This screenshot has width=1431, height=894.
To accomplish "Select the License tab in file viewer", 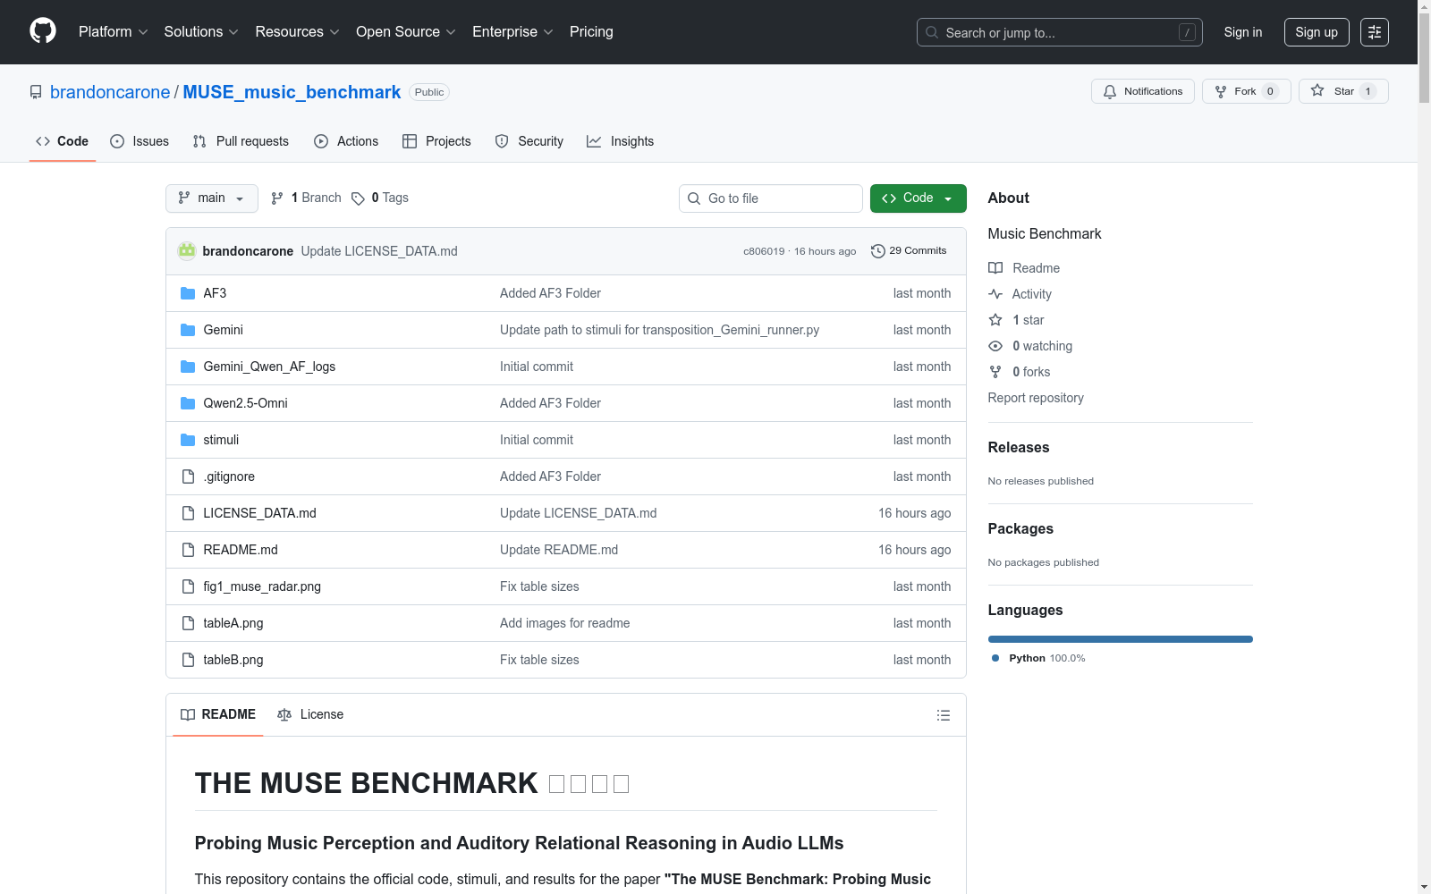I will coord(310,714).
